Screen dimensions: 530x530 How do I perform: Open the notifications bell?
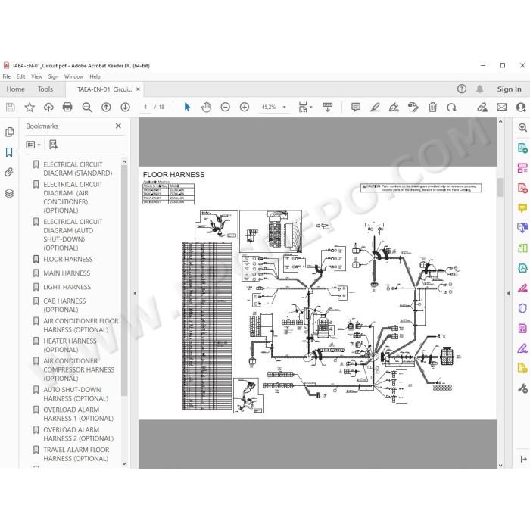479,89
